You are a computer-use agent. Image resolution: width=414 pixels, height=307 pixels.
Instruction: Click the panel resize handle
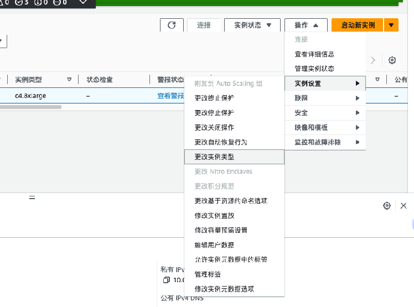(x=32, y=197)
